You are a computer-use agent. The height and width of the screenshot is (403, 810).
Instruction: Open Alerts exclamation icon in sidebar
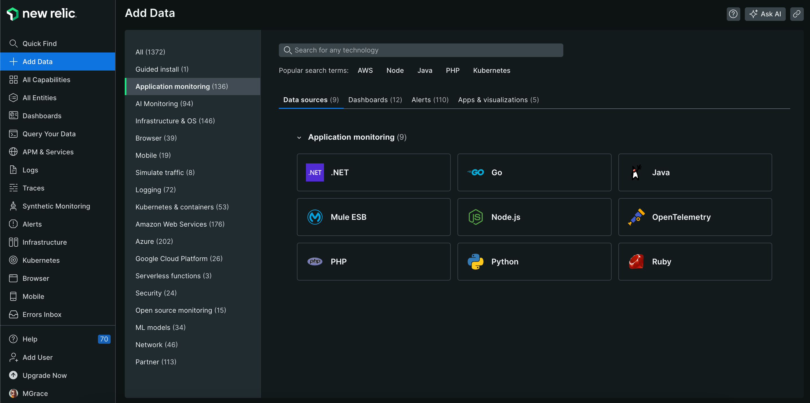pyautogui.click(x=13, y=224)
